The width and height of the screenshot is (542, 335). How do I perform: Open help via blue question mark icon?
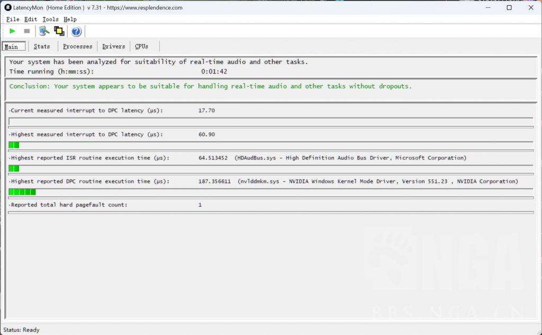[76, 32]
